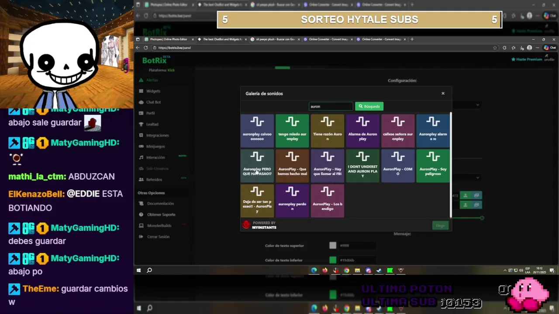Click the Elegir button in sound gallery
The height and width of the screenshot is (314, 559).
[x=440, y=225]
